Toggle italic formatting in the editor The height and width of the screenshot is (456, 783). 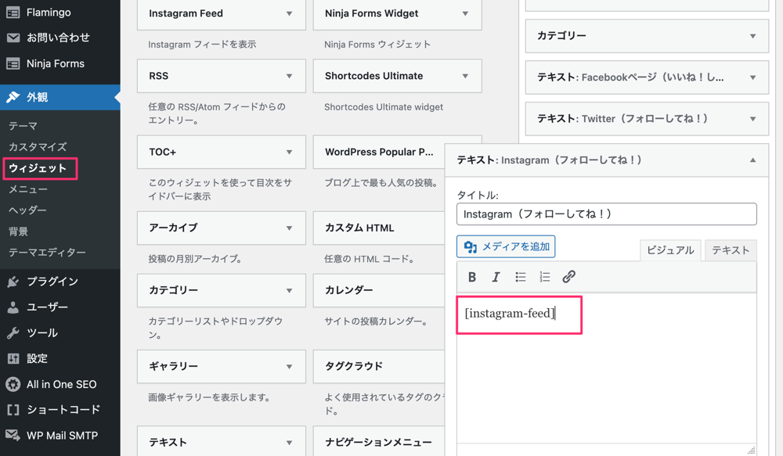496,277
